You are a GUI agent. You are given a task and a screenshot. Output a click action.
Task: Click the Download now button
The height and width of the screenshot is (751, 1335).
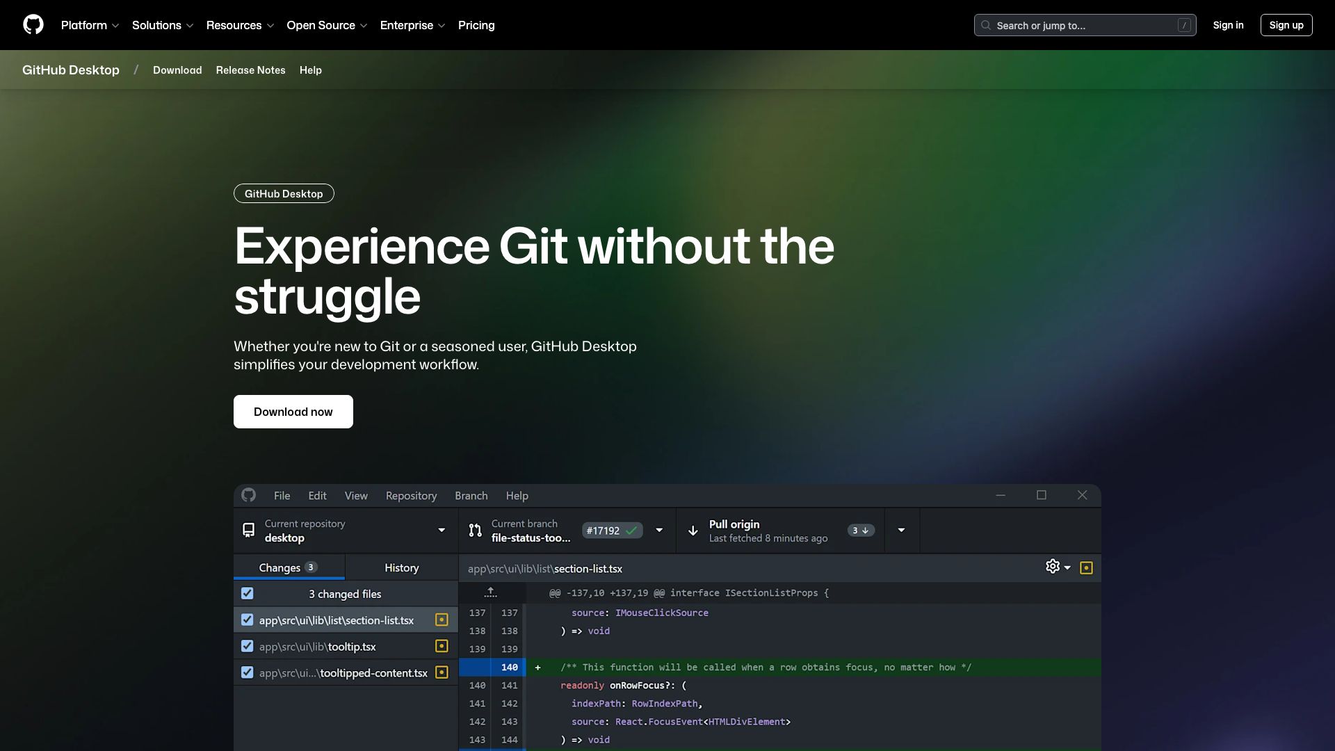[293, 411]
